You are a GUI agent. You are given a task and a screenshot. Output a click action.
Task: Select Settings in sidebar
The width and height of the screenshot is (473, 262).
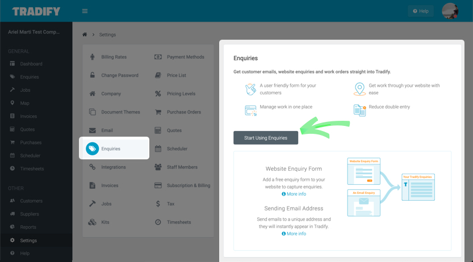36,240
